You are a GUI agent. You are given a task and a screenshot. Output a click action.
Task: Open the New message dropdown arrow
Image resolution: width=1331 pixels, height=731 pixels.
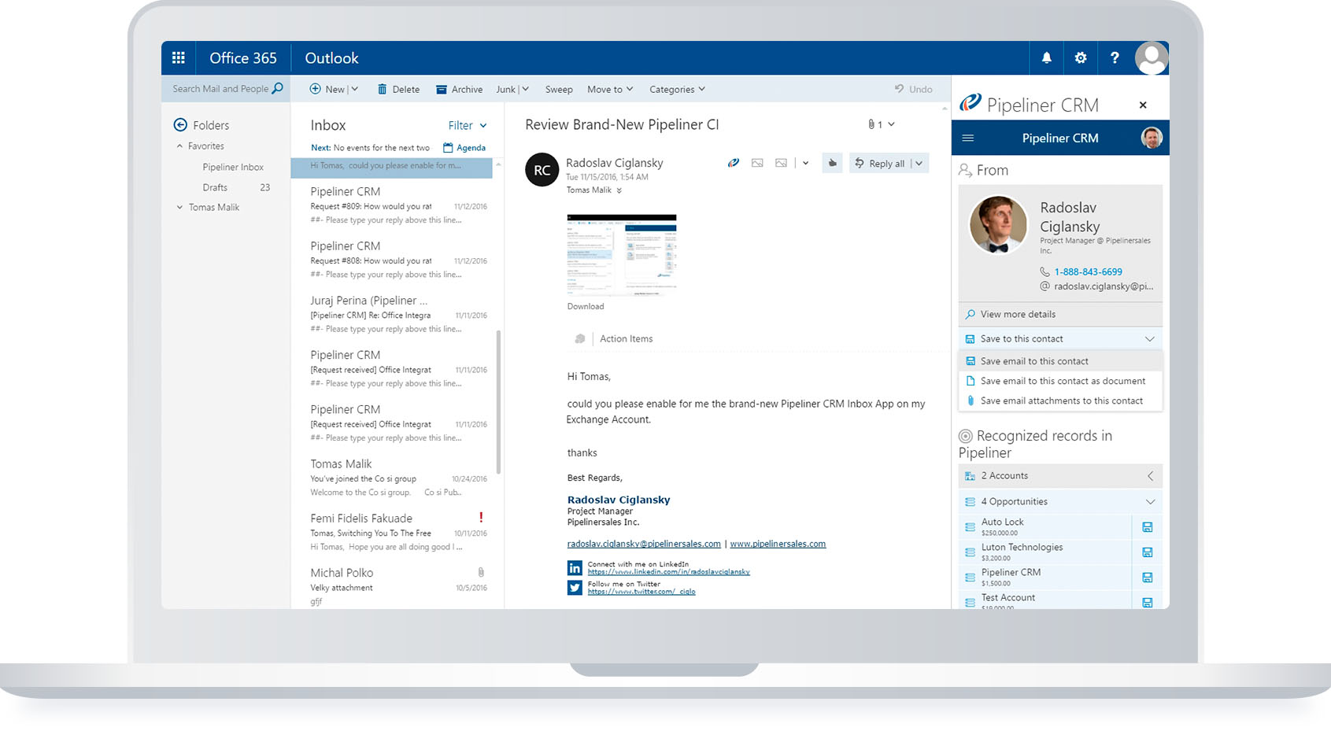click(355, 89)
